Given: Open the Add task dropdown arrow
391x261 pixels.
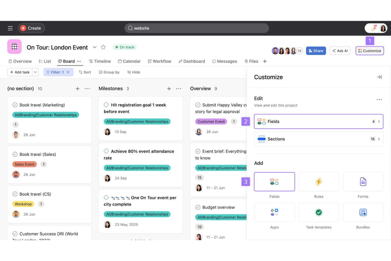Looking at the screenshot, I should tap(35, 72).
